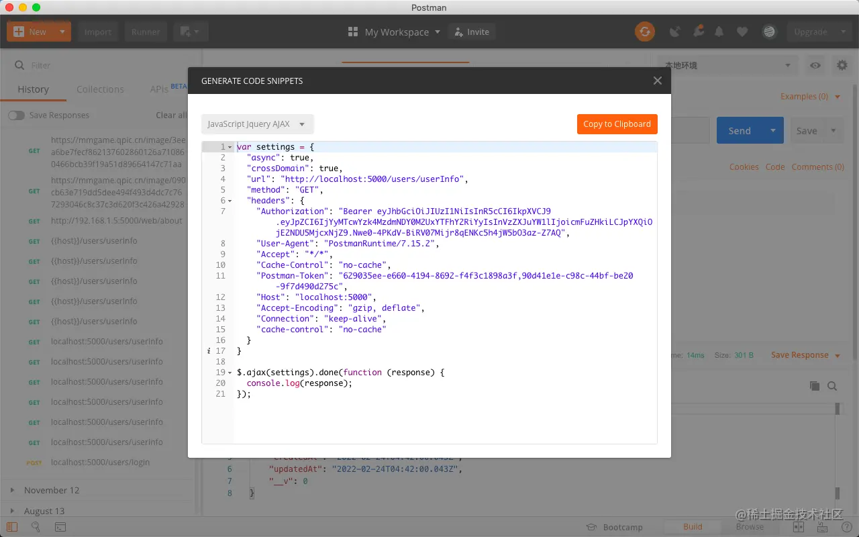The image size is (859, 537).
Task: Open Comments (0)
Action: coord(818,167)
